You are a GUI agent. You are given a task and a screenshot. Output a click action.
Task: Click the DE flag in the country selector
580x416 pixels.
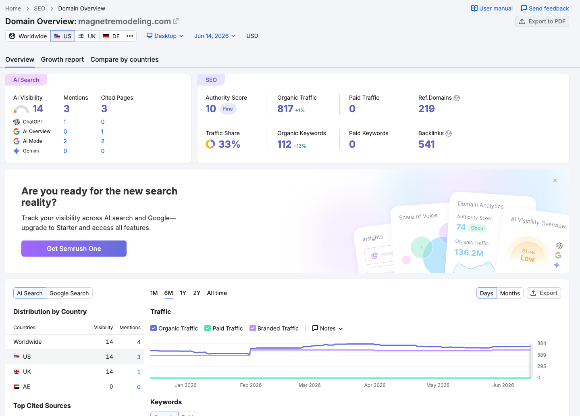click(x=106, y=36)
